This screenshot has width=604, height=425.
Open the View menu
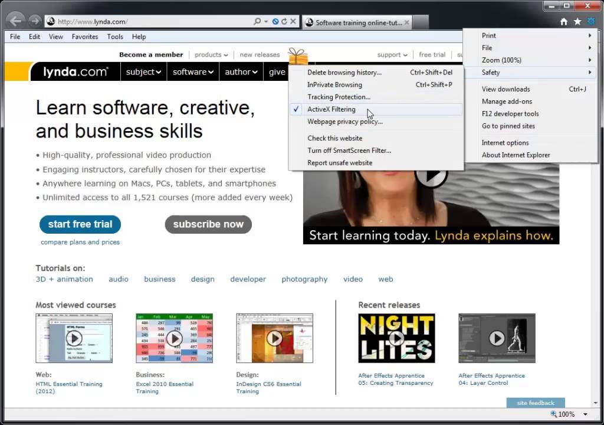pos(56,37)
